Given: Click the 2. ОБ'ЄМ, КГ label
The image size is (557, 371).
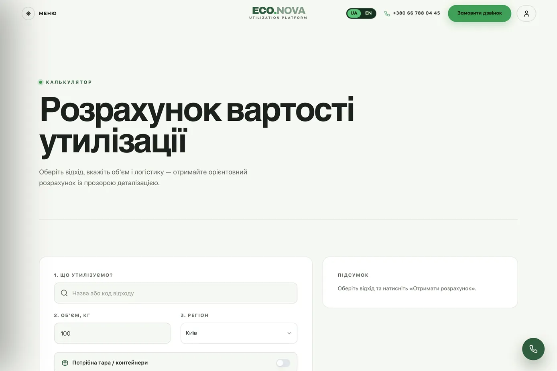Looking at the screenshot, I should pyautogui.click(x=72, y=315).
